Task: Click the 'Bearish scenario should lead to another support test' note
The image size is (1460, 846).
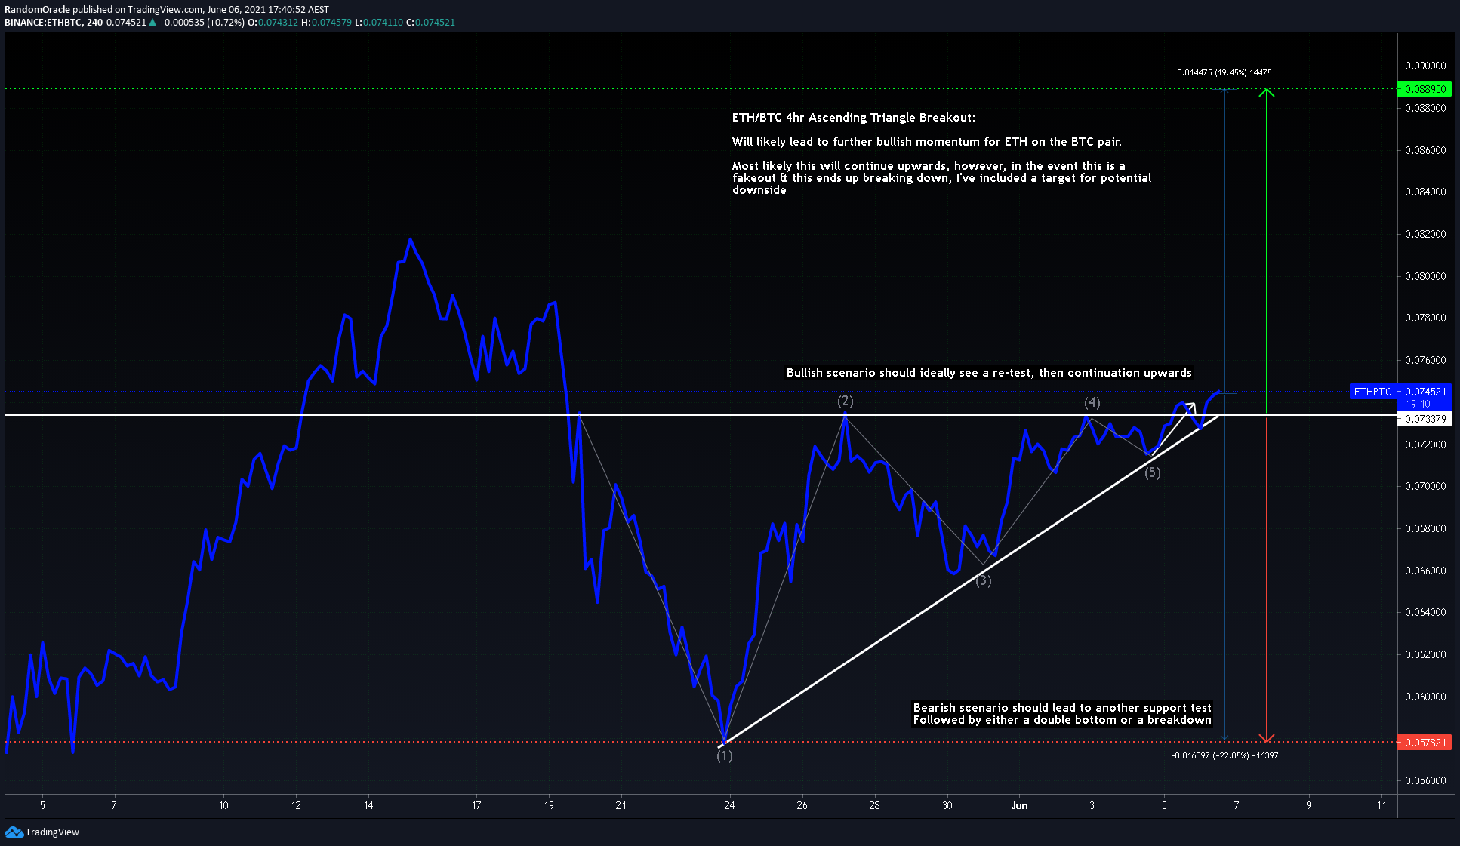Action: [1062, 714]
